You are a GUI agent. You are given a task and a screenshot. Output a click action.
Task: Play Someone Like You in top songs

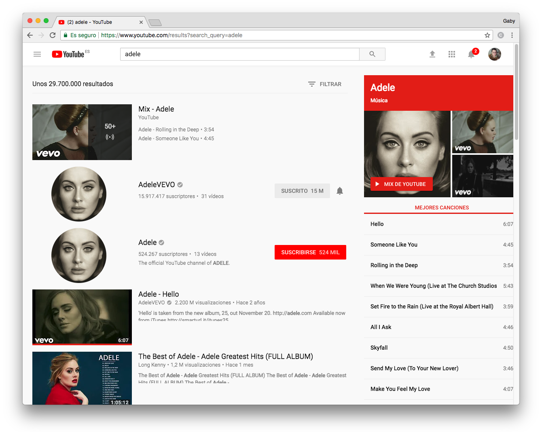(x=438, y=245)
